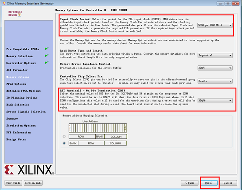
Task: Click the checkmark beside Controller Options
Action: (47, 62)
